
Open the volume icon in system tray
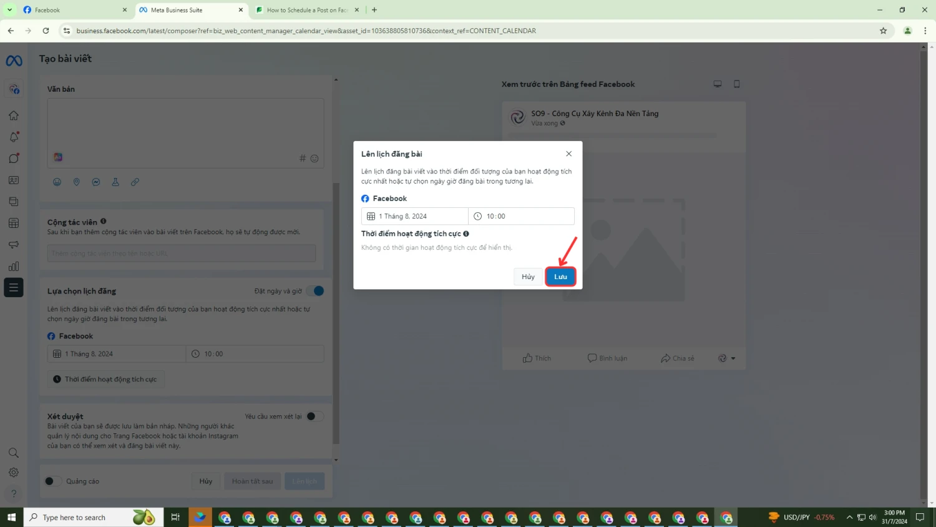(872, 518)
